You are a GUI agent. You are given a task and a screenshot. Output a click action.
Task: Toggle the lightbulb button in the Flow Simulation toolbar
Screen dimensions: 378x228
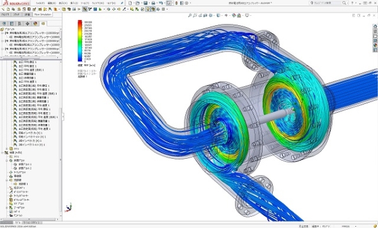click(148, 9)
